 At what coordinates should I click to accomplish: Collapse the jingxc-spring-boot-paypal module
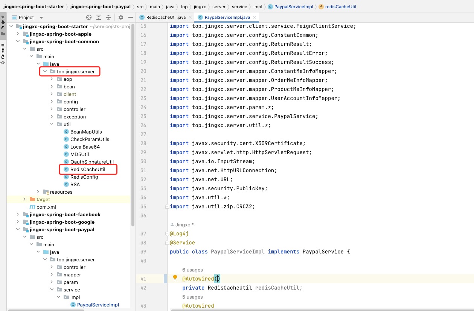coord(18,229)
